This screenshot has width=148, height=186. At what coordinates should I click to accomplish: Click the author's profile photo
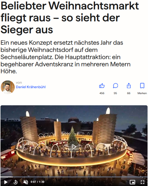coord(8,87)
